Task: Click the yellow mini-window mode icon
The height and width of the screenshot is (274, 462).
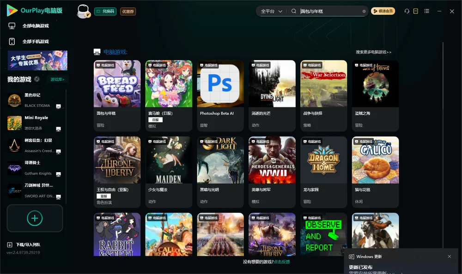Action: 416,11
